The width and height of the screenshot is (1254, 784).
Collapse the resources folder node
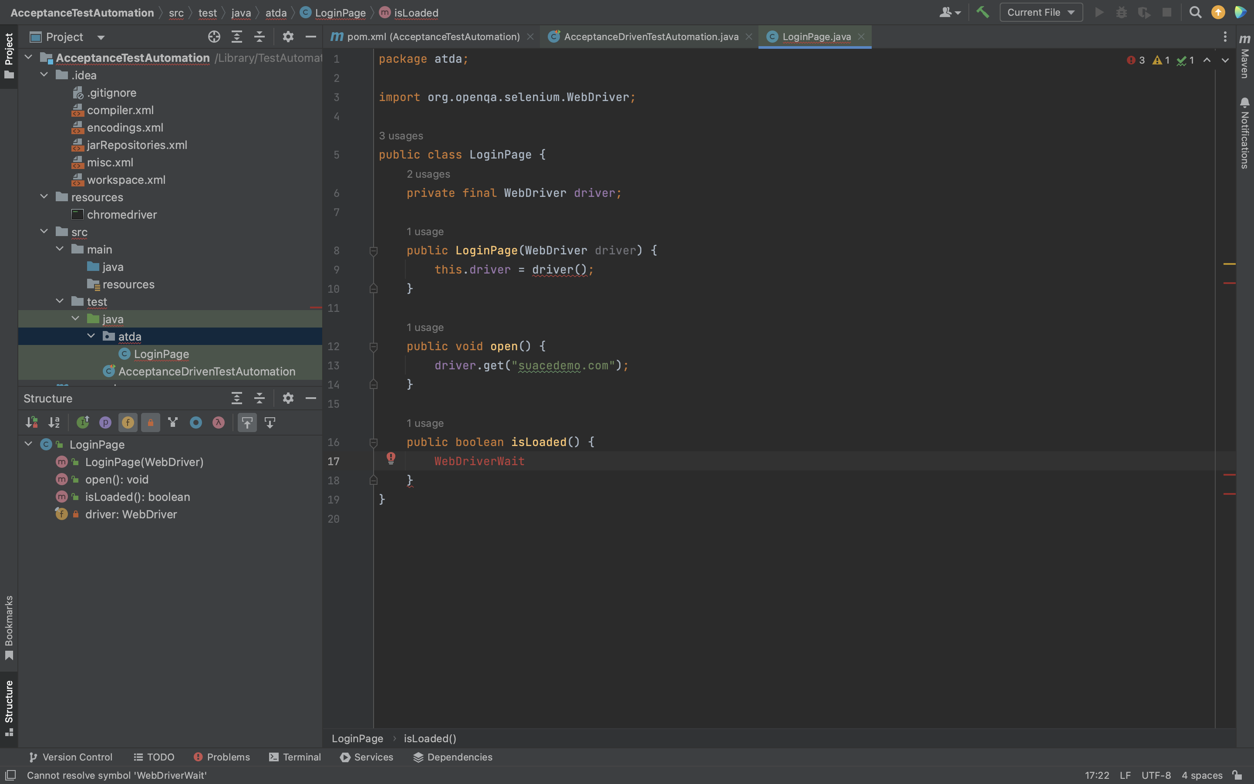point(44,196)
